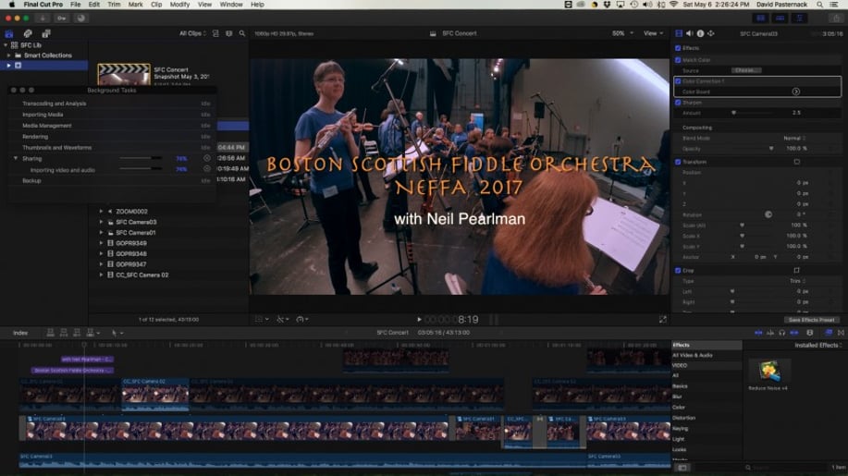Open the Trim menu
Viewport: 848px width, 476px height.
114,5
